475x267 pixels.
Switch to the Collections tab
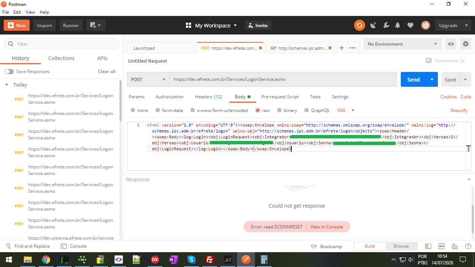point(61,58)
